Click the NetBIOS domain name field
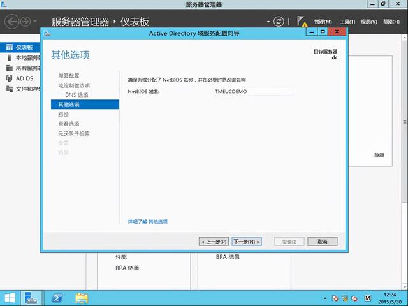The image size is (408, 306). 252,91
